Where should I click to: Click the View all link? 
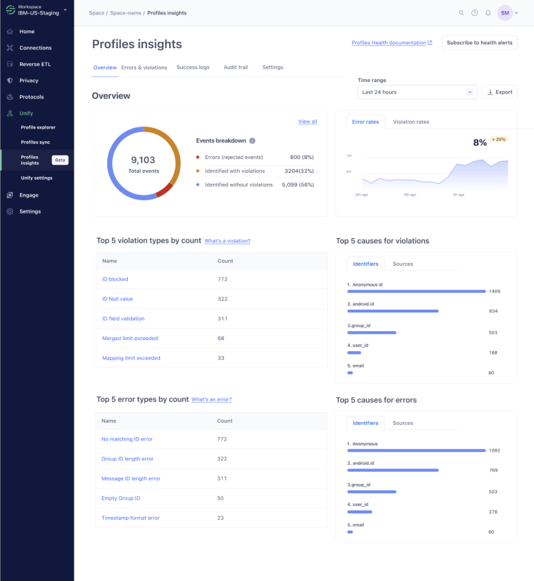[x=308, y=122]
